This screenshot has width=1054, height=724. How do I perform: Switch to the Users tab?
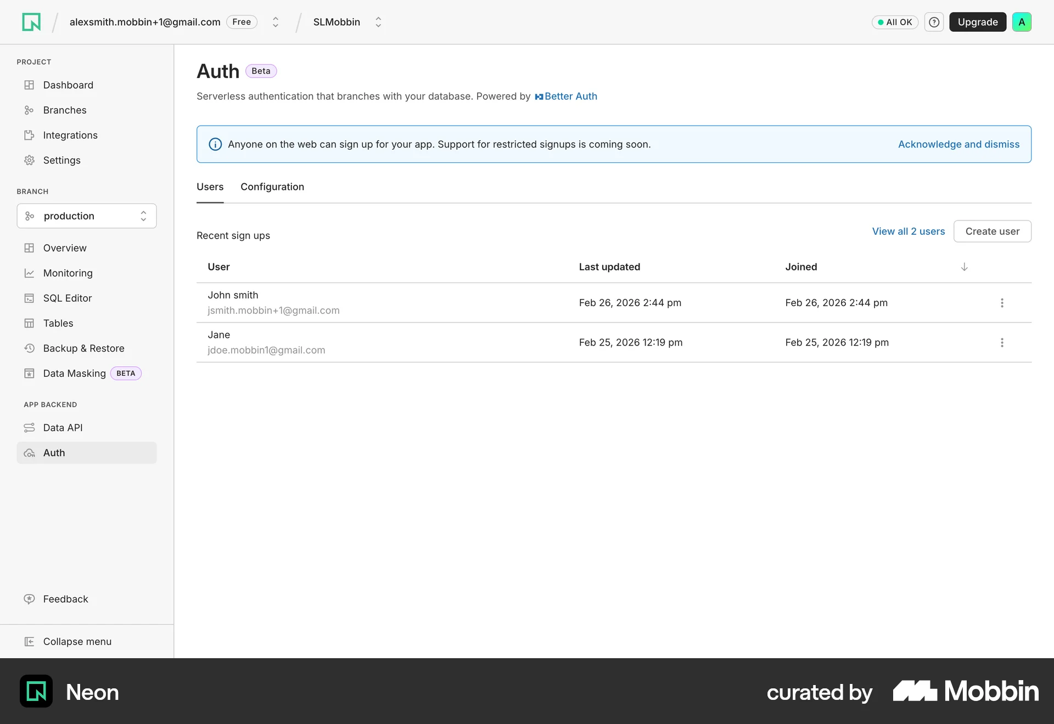(210, 187)
